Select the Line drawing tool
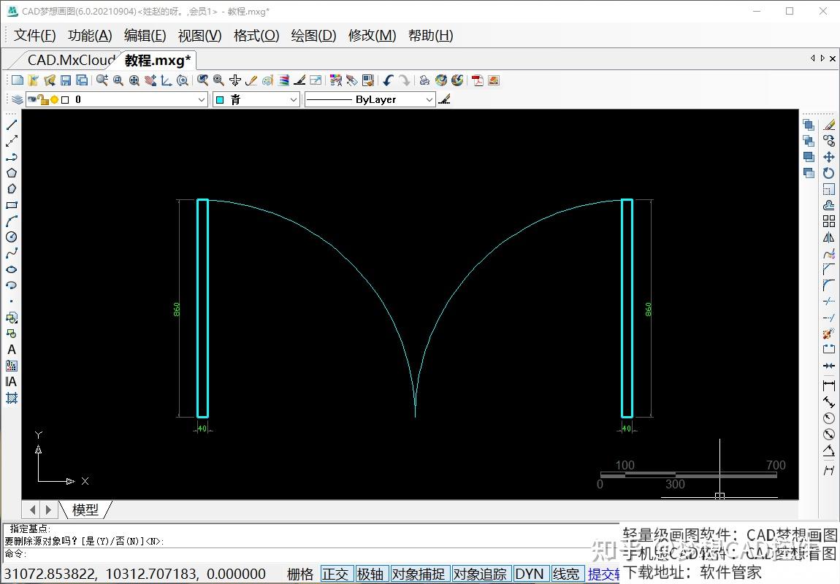 click(11, 125)
